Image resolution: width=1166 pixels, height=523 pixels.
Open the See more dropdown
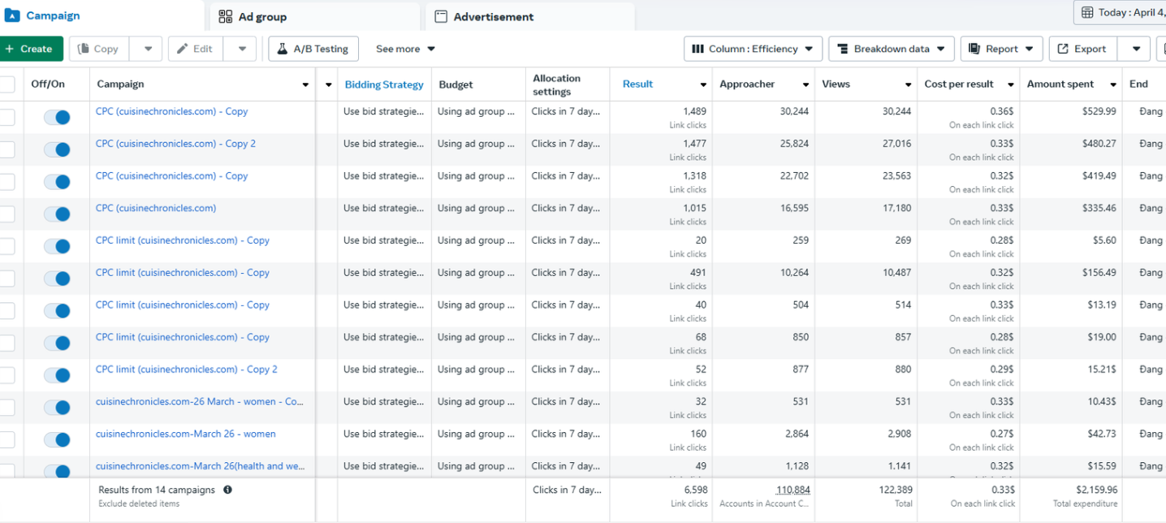coord(405,49)
